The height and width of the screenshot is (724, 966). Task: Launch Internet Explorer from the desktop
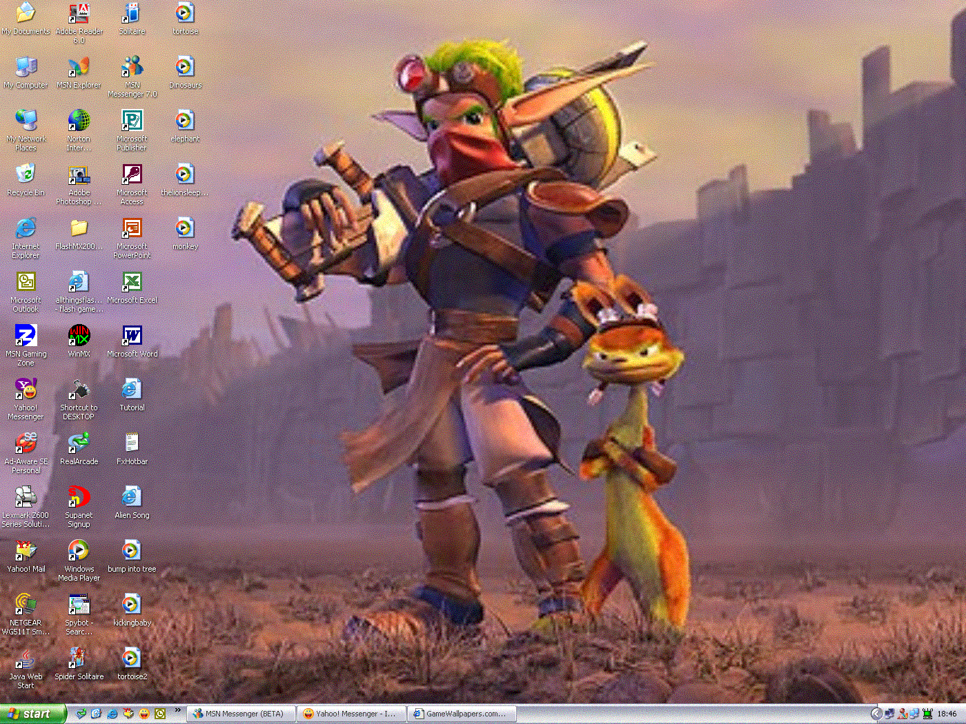(x=26, y=238)
